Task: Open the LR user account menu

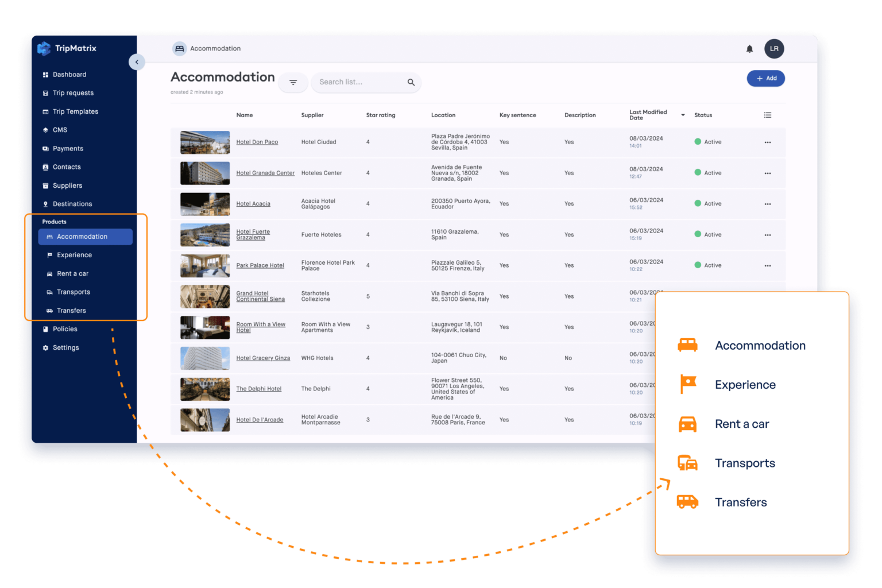Action: coord(774,49)
